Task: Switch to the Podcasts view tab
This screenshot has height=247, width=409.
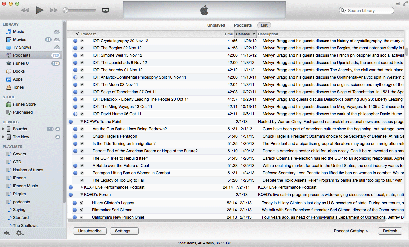Action: (243, 25)
